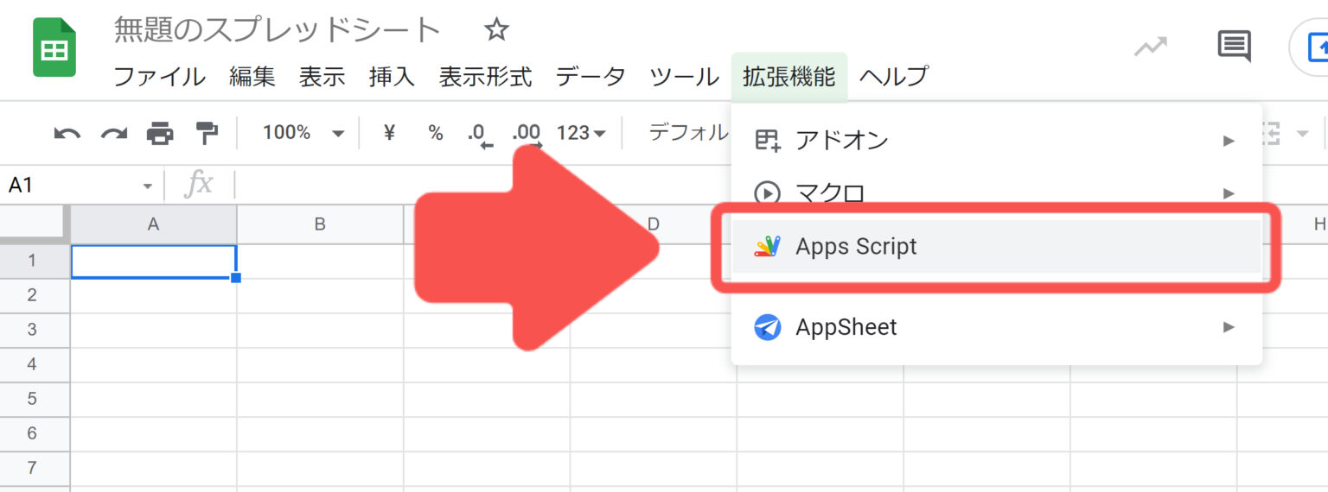Select row 7 header
This screenshot has height=492, width=1328.
coord(33,468)
